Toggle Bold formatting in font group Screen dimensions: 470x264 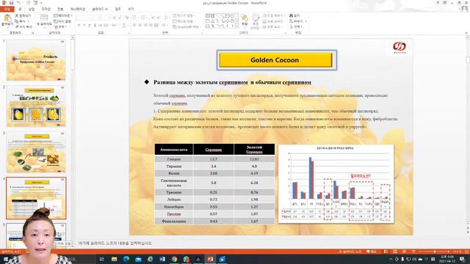[79, 26]
